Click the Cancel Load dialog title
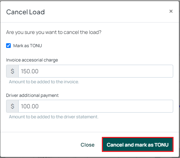Image resolution: width=180 pixels, height=158 pixels. point(25,12)
